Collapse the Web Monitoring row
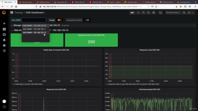 (12, 30)
